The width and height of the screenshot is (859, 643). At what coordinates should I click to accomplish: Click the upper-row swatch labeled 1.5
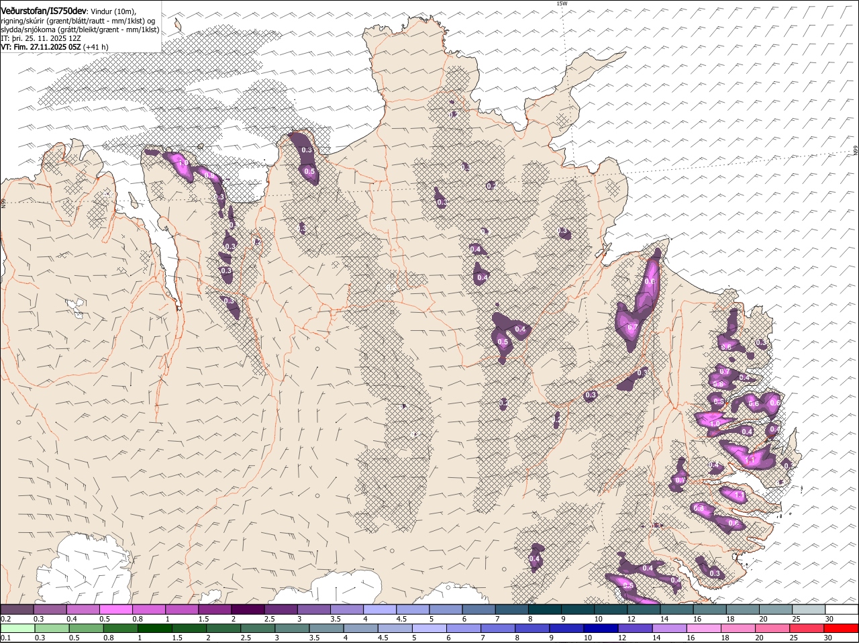215,609
